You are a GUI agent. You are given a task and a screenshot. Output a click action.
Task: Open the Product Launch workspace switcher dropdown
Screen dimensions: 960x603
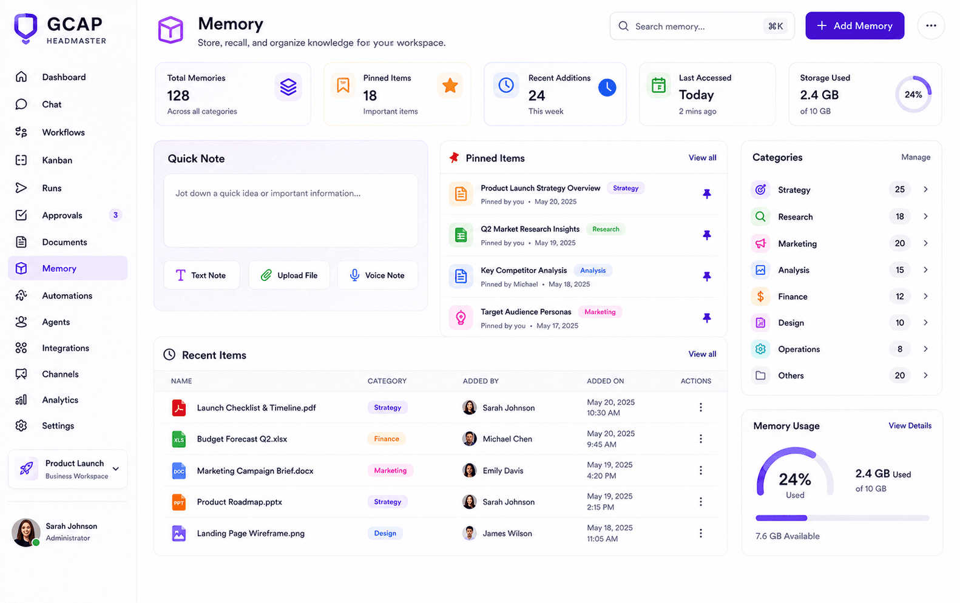click(68, 469)
